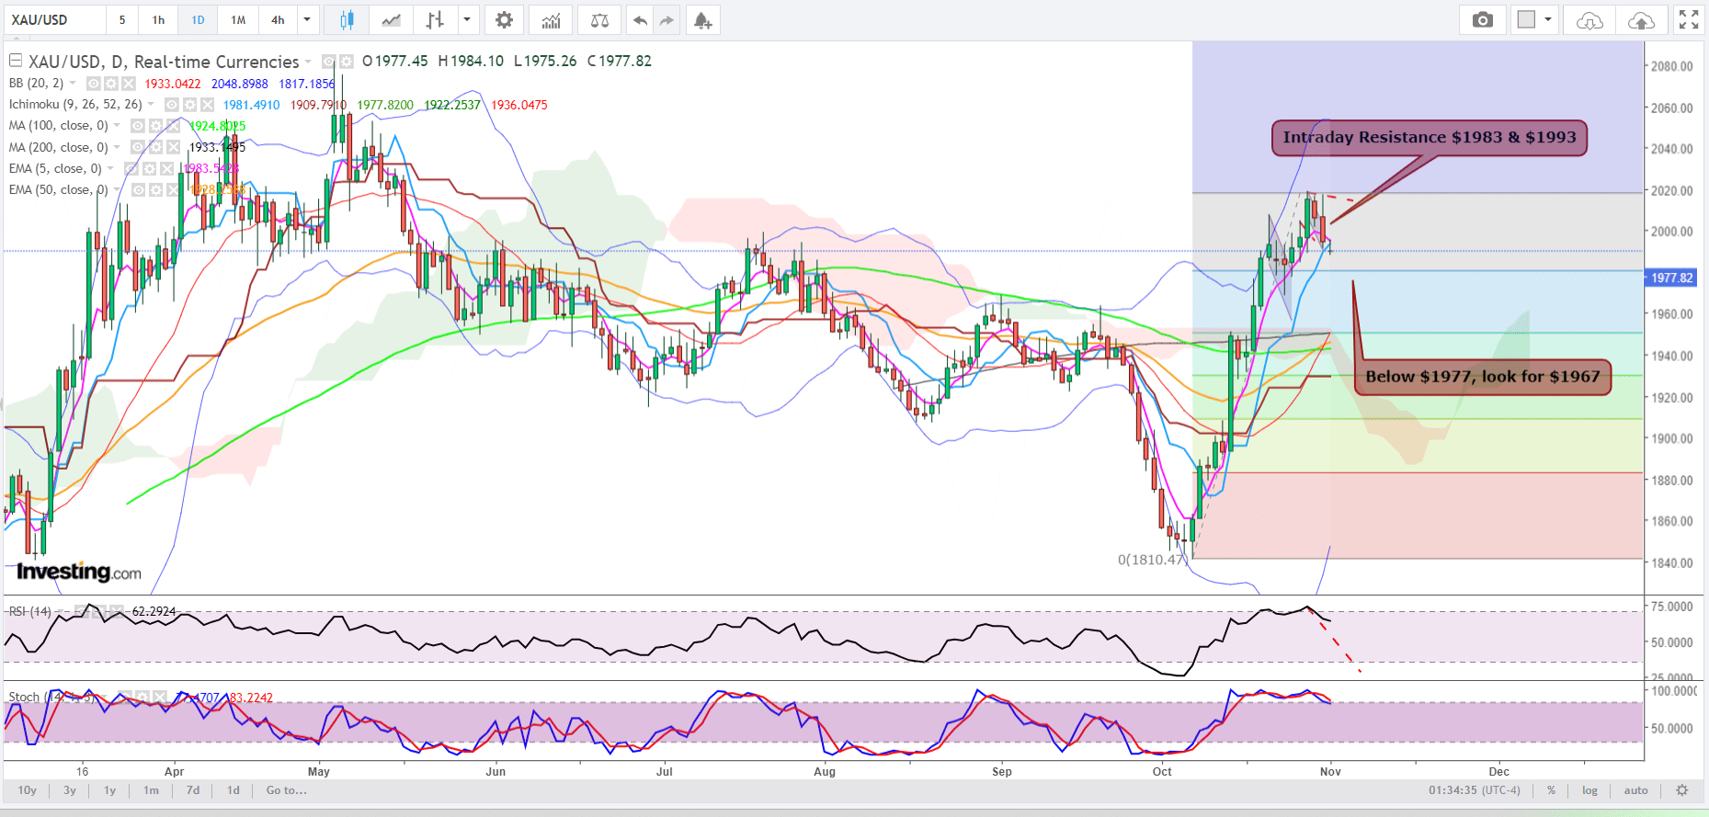Remove MA (200, close, 0) indicator
The height and width of the screenshot is (817, 1709).
(x=173, y=147)
